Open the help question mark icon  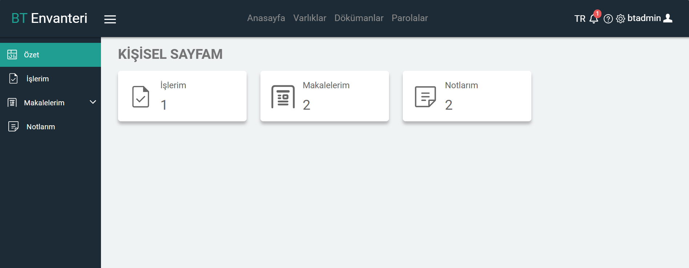608,19
